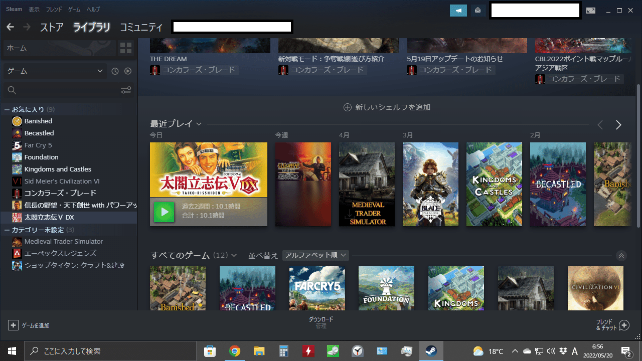Viewport: 642px width, 361px height.
Task: Show hidden tray icons chevron
Action: coord(515,351)
